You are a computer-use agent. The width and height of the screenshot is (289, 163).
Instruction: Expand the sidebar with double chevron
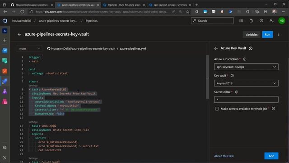pyautogui.click(x=5, y=158)
